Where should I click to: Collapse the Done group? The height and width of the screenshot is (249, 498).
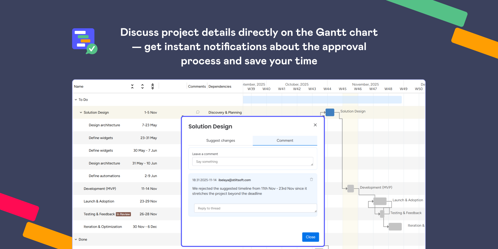point(76,239)
